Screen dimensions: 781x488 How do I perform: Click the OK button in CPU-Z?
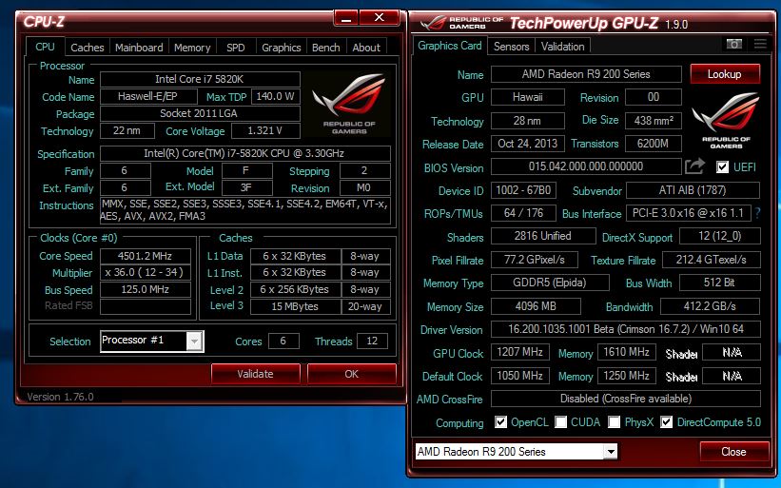click(352, 374)
